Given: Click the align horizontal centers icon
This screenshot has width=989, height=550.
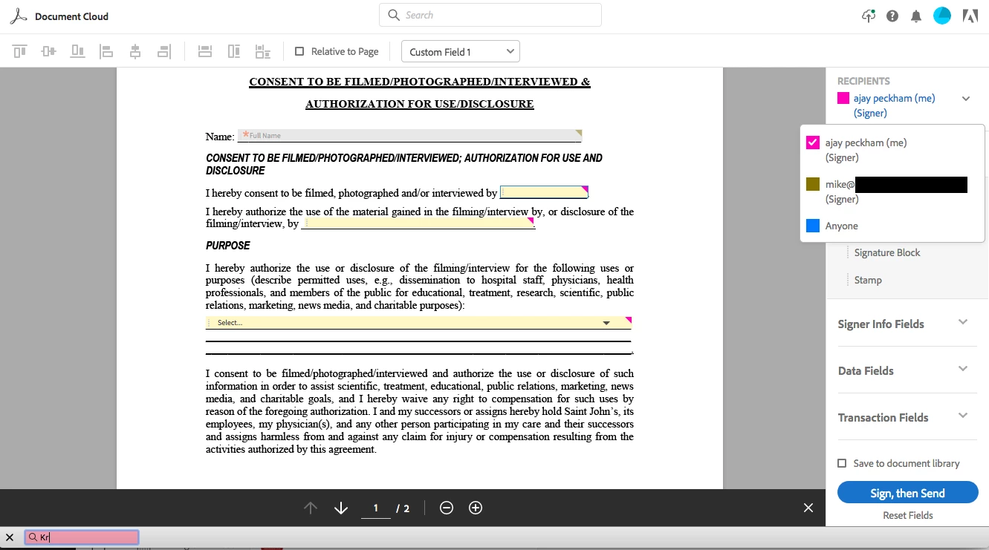Looking at the screenshot, I should [135, 51].
